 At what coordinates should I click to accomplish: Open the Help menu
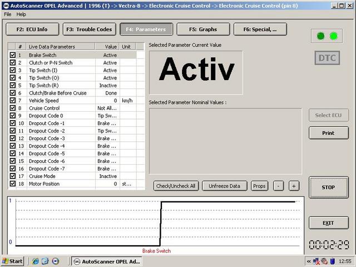coord(21,14)
